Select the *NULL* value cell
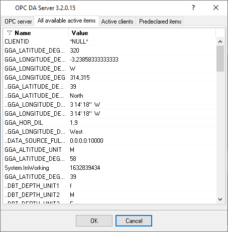 point(79,42)
